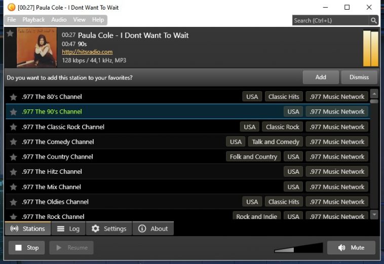Click Classic Hits tag on 80's Channel row
Image resolution: width=384 pixels, height=264 pixels.
click(284, 96)
